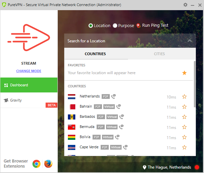Viewport: 204px width, 173px height.
Task: Click the location pin next to The Hague
Action: (145, 167)
